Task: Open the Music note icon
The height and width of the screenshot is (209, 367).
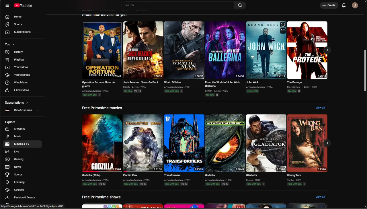Action: (7, 136)
